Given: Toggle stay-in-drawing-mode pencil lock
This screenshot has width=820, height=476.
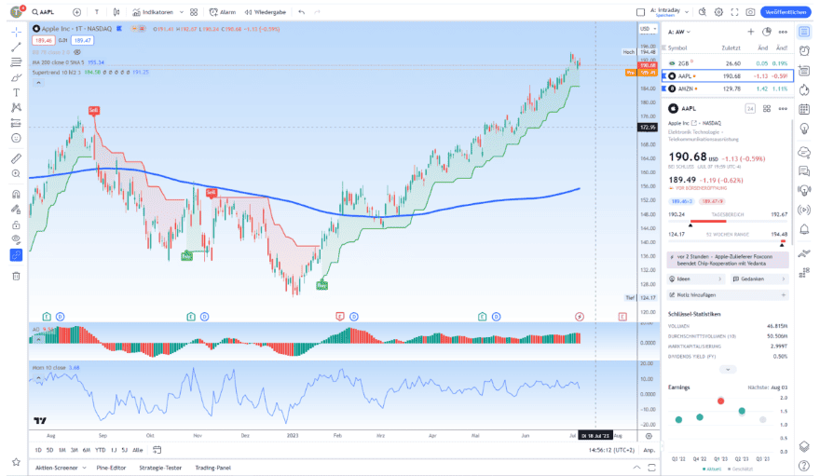Looking at the screenshot, I should 16,210.
